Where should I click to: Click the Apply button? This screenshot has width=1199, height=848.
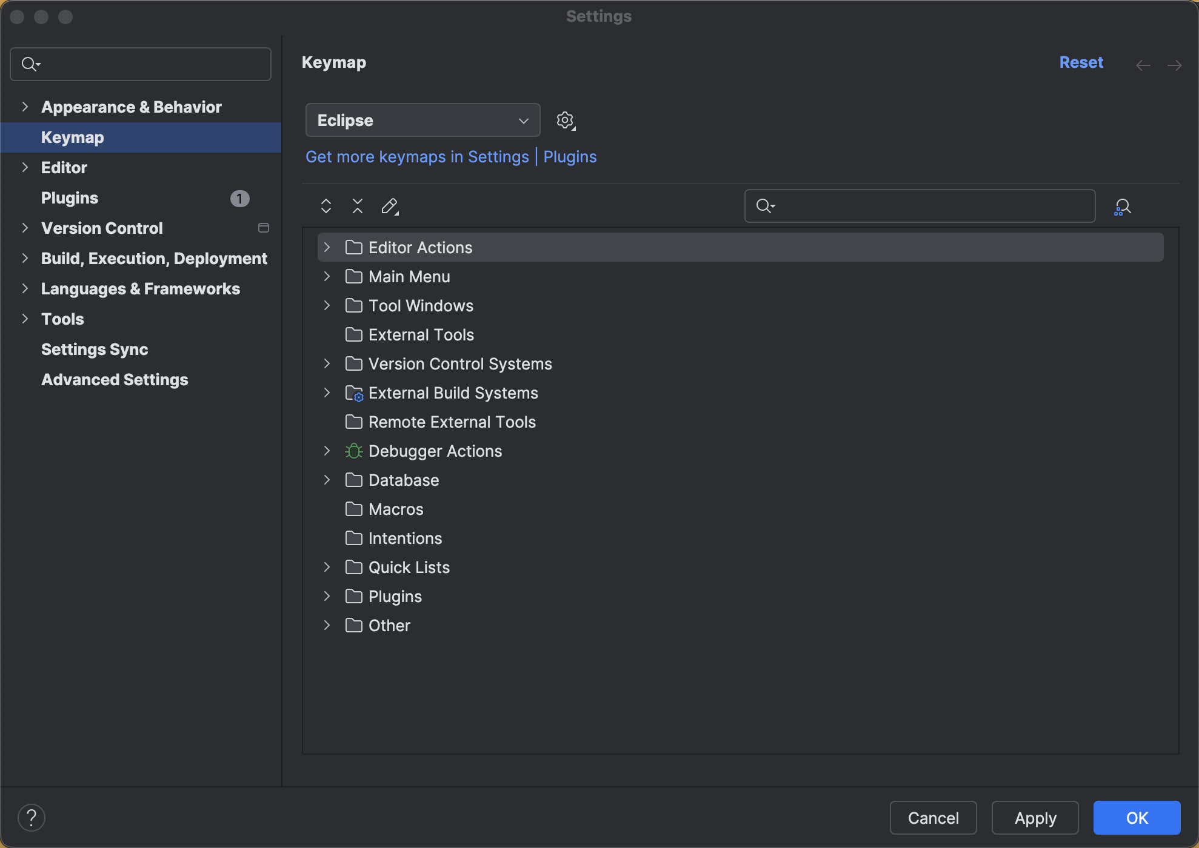(1035, 817)
